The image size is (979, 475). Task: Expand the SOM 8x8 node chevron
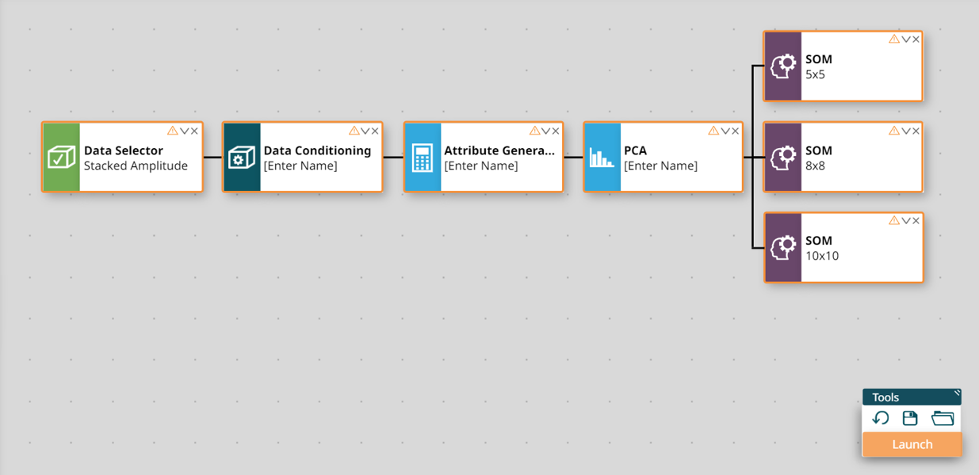click(905, 131)
